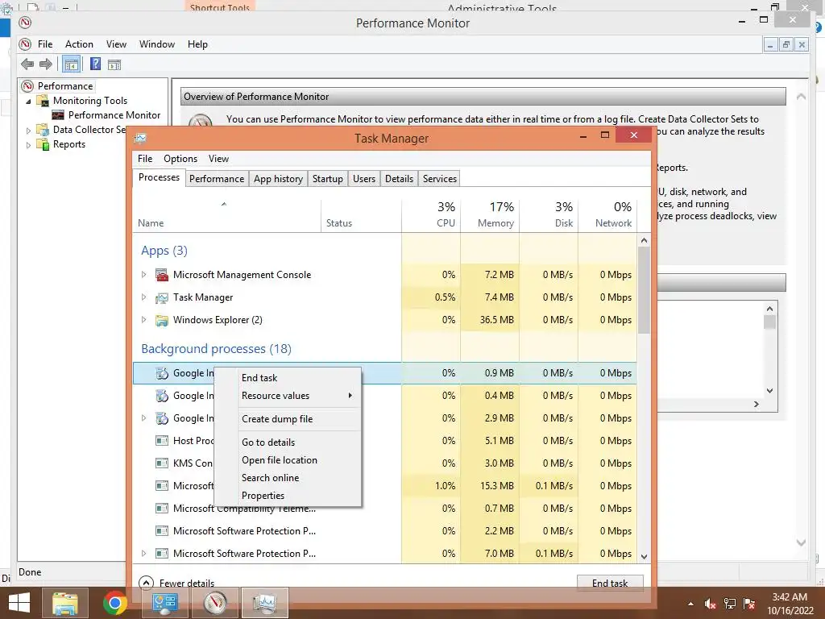Screen dimensions: 825x619
Task: Click Back arrow in Performance Monitor toolbar
Action: tap(27, 64)
